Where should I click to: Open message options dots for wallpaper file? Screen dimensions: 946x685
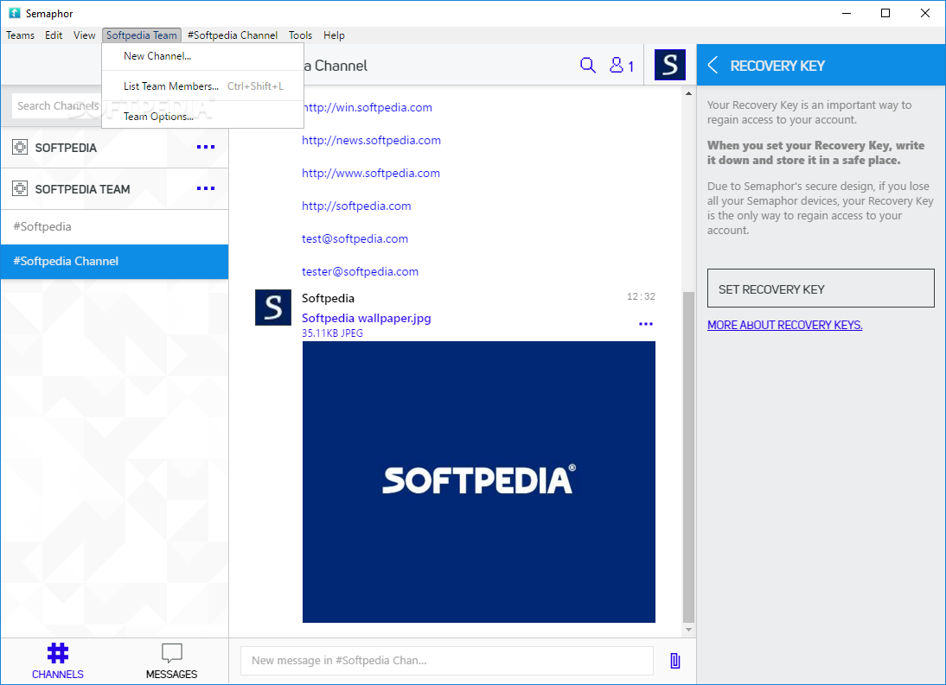[646, 324]
